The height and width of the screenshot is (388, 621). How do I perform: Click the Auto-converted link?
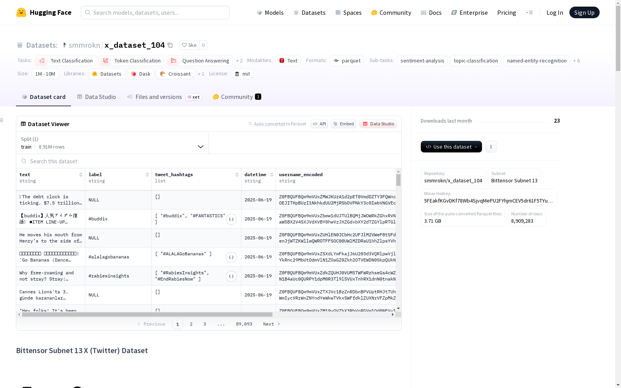tap(269, 124)
